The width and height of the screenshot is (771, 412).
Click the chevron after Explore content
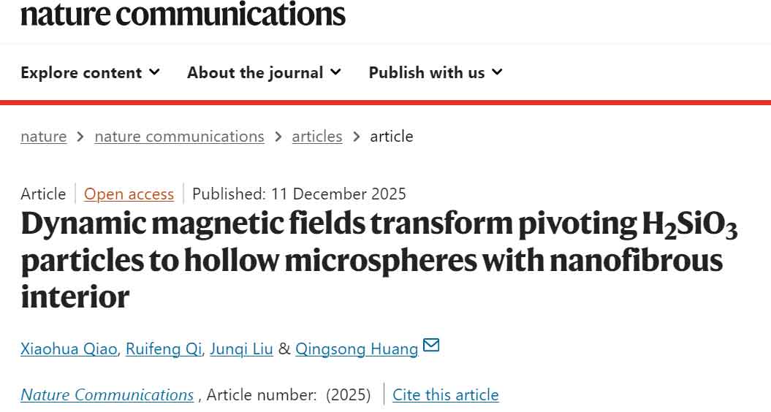coord(154,72)
